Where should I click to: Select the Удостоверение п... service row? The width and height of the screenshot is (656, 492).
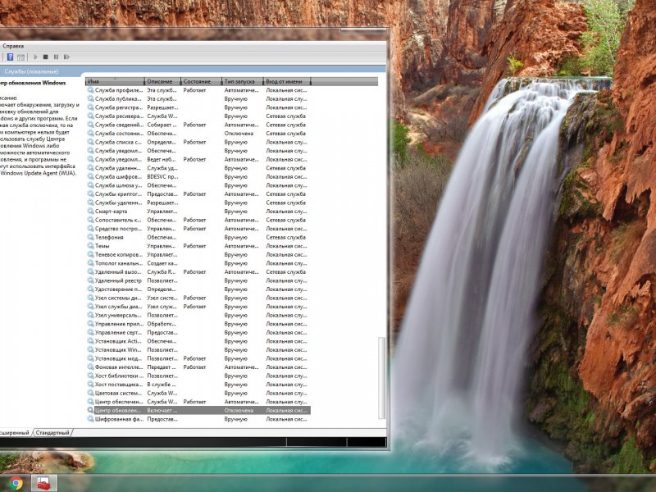click(198, 289)
